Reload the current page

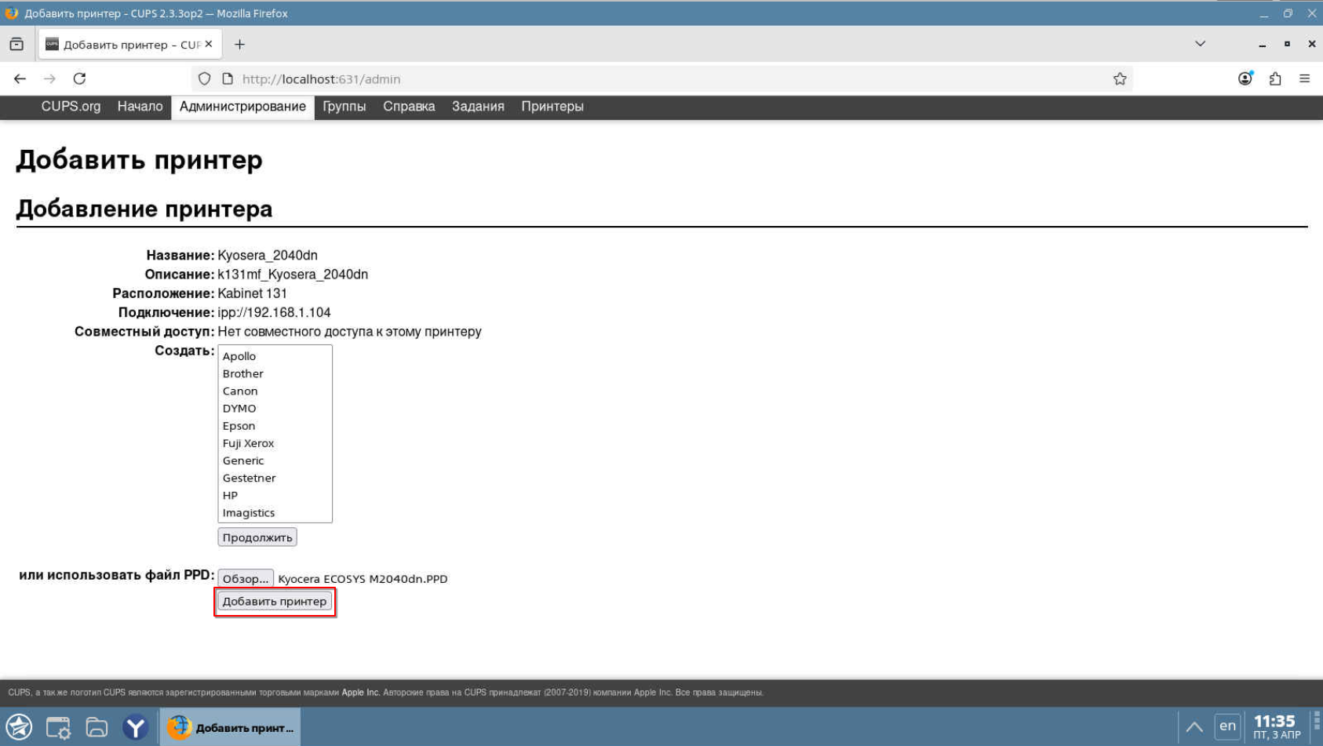point(79,78)
